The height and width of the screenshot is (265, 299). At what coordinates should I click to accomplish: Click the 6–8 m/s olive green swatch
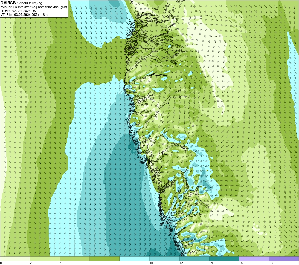pos(105,259)
